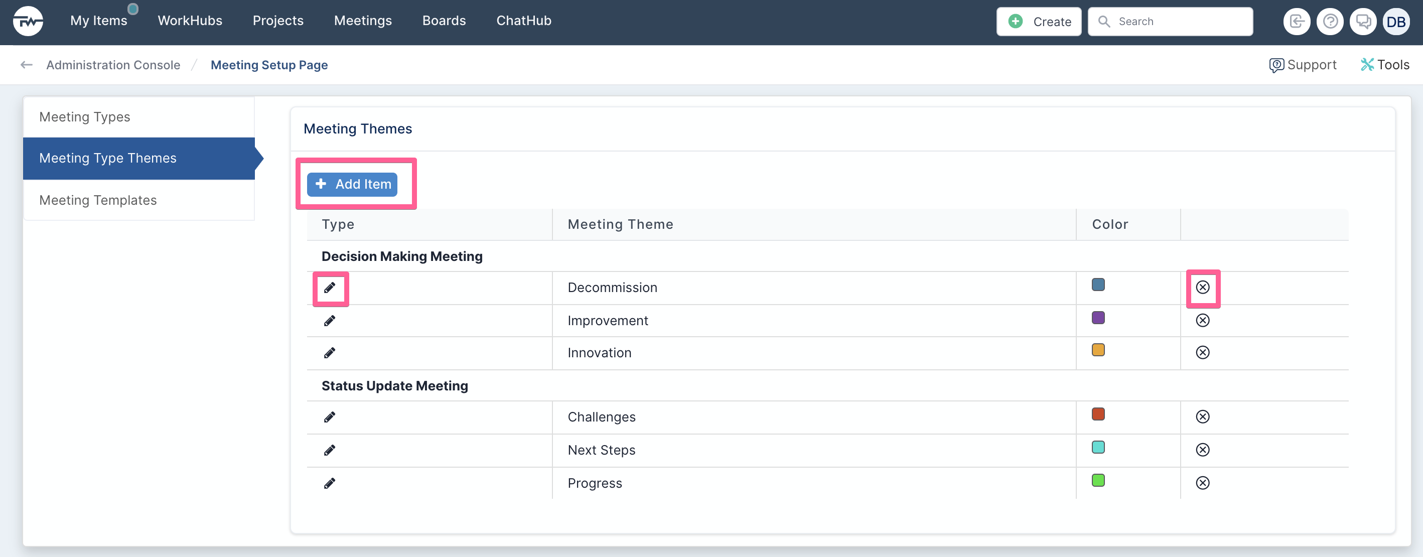Click the sign-out arrow icon in header
This screenshot has height=557, width=1423.
coord(1297,22)
